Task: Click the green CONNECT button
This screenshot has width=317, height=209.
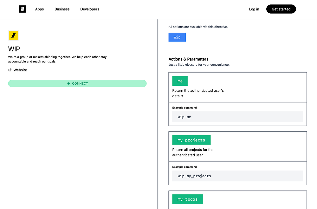Action: (77, 83)
